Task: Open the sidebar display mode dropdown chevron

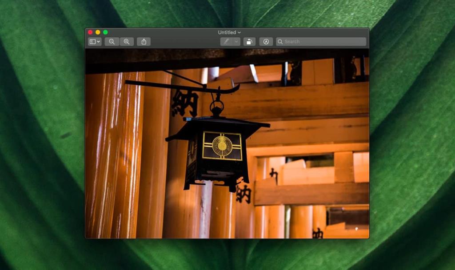Action: pyautogui.click(x=97, y=41)
